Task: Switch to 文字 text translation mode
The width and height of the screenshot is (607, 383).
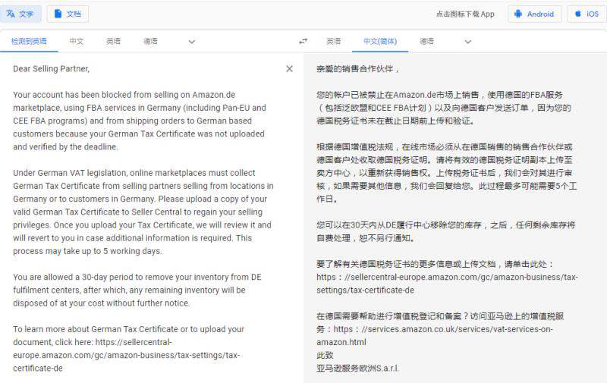Action: pos(21,14)
